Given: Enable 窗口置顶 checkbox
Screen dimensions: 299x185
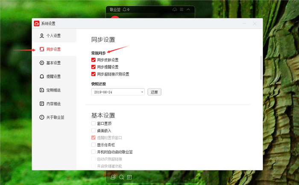Looking at the screenshot, I should (x=93, y=123).
